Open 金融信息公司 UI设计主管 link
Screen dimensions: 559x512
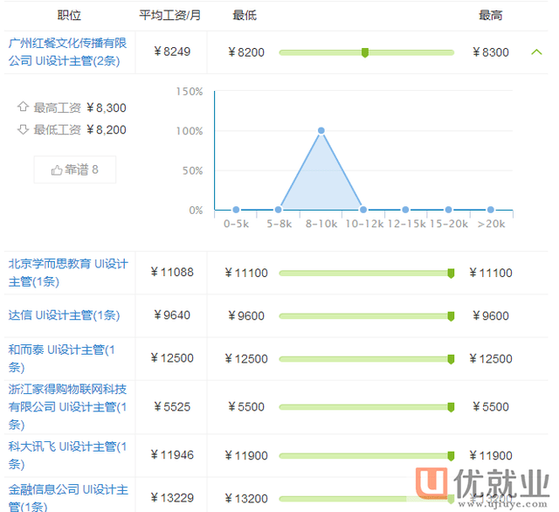coord(68,498)
